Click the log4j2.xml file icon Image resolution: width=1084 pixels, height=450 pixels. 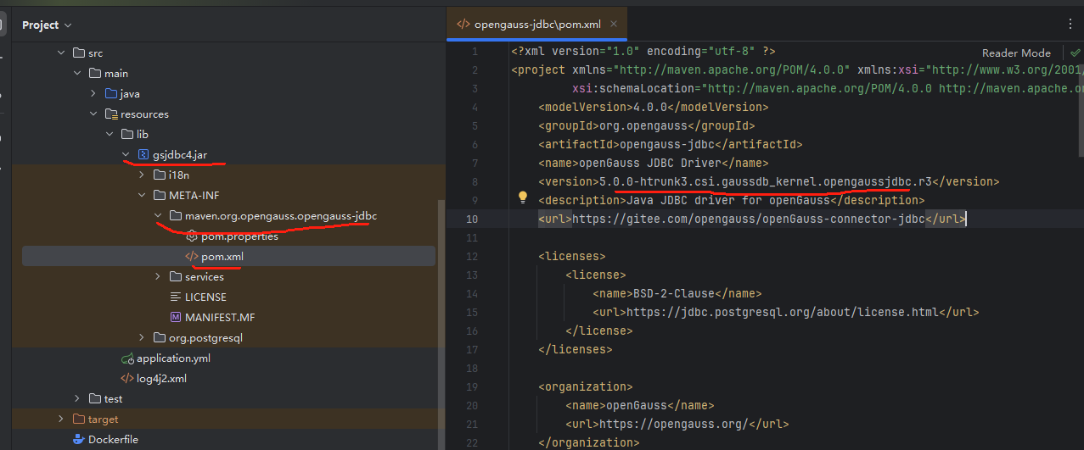click(127, 378)
